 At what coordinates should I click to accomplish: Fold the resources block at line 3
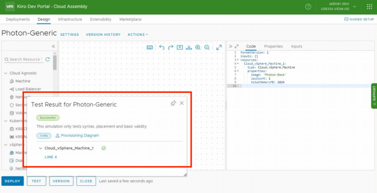238,60
